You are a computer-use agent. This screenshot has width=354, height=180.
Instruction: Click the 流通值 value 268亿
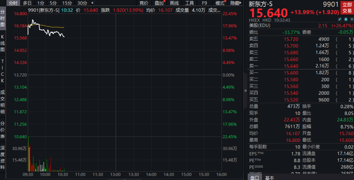tap(347, 167)
